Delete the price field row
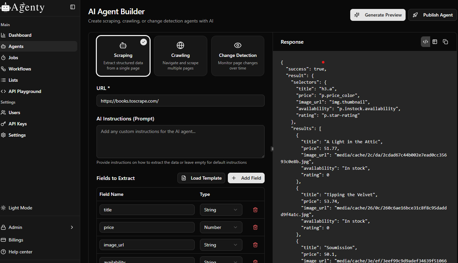Viewport: 458px width, 263px height. [255, 227]
